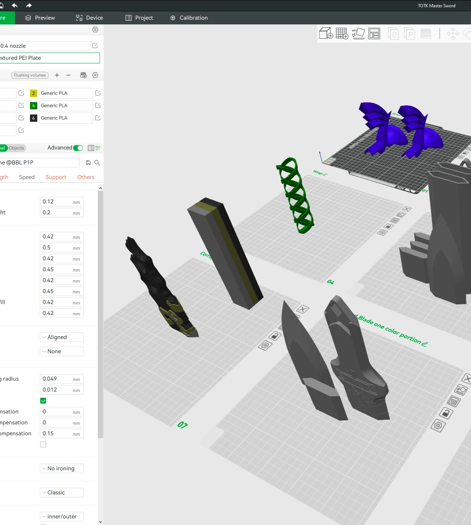471x525 pixels.
Task: Click the Add plate grid icon
Action: (342, 34)
